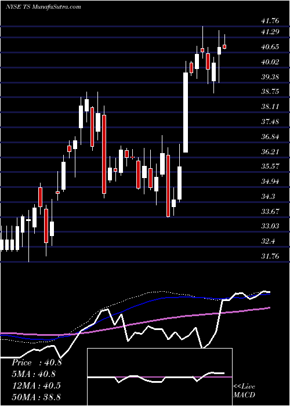Select the 40.65 price axis label

tap(270, 47)
